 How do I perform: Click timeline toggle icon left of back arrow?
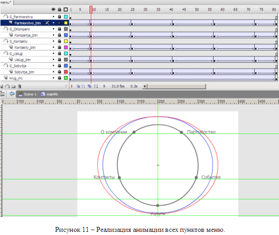3,94
